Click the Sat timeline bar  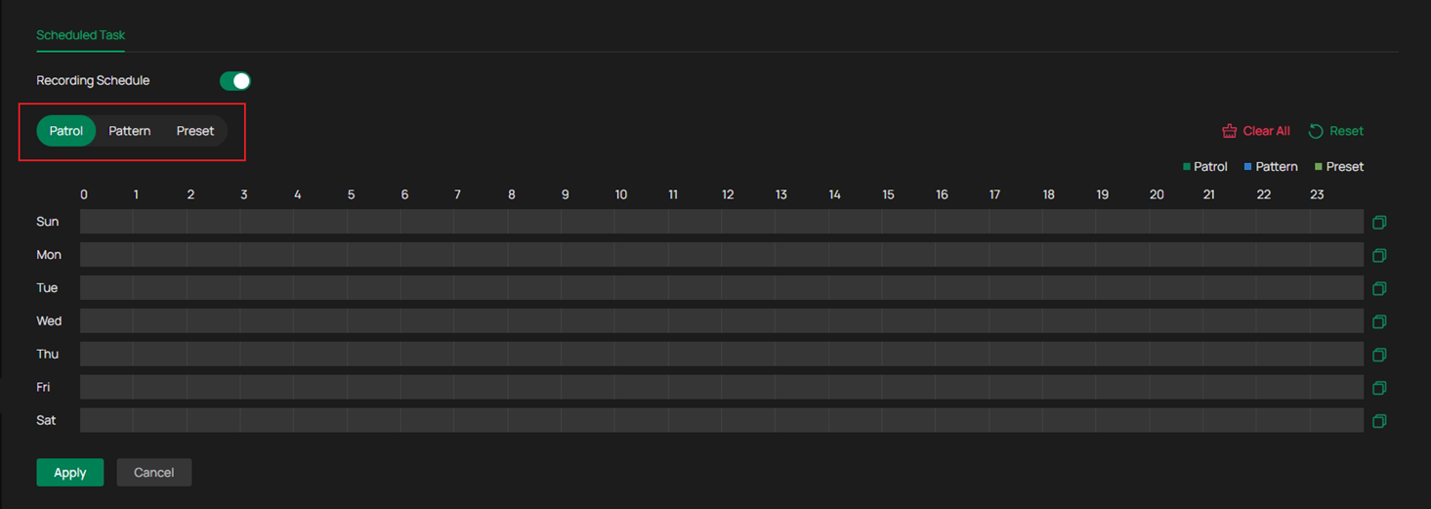[721, 421]
